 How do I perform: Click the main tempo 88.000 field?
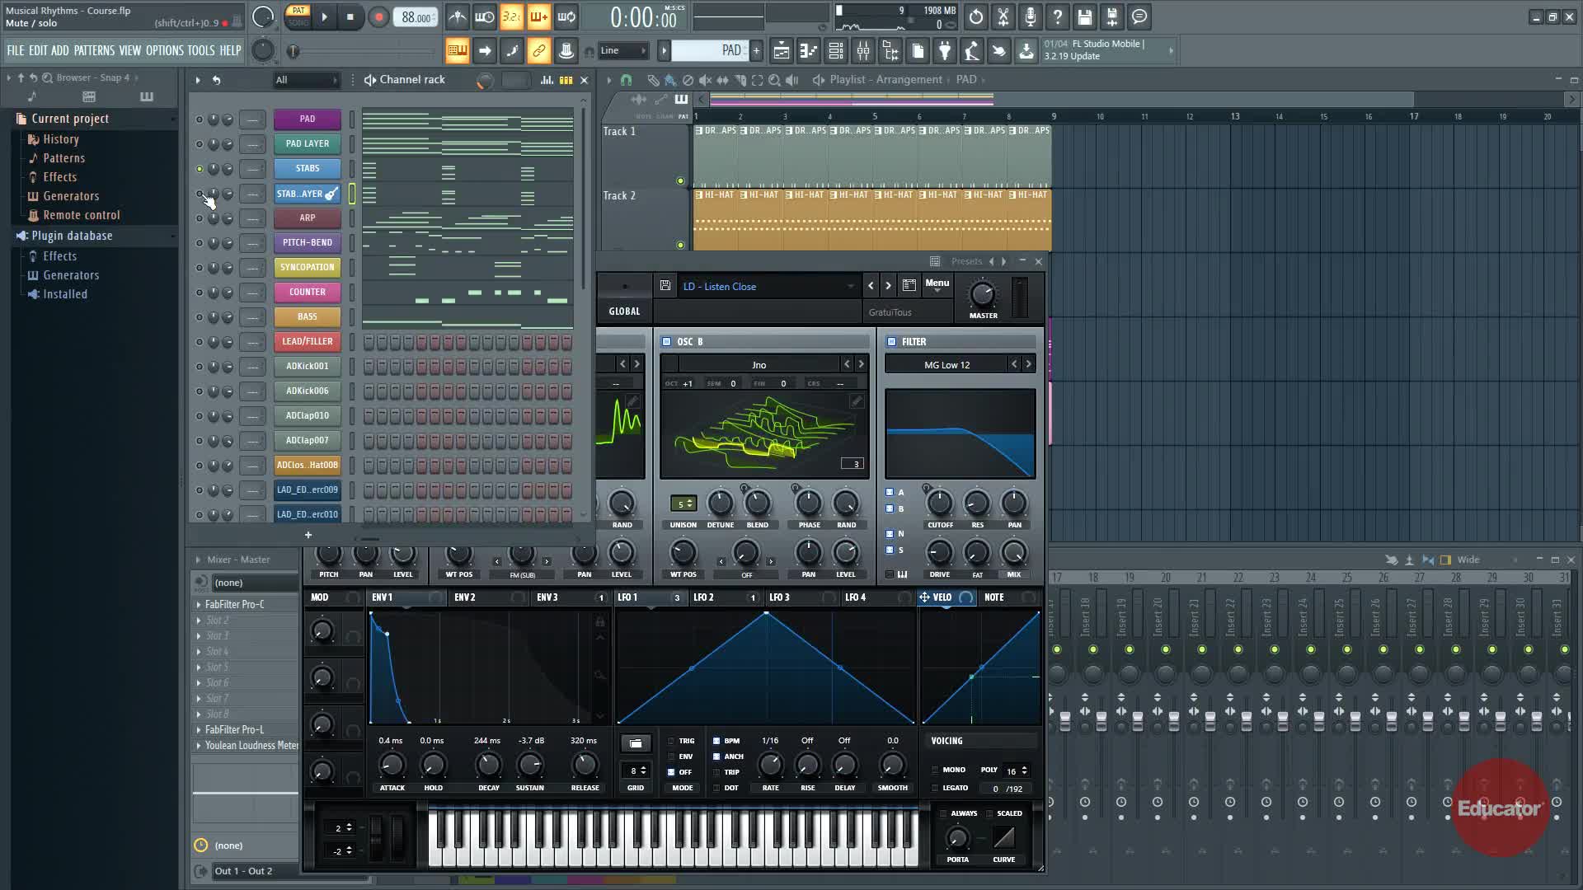[x=416, y=17]
